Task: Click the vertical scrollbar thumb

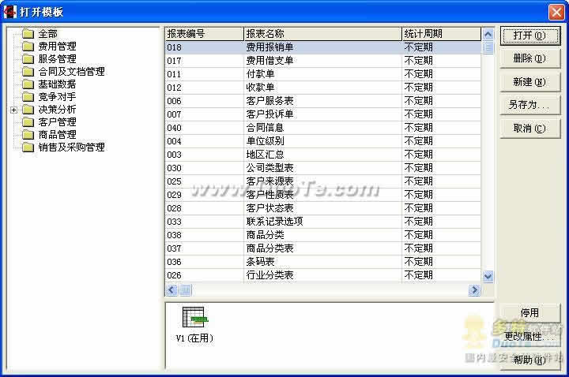Action: [x=488, y=47]
